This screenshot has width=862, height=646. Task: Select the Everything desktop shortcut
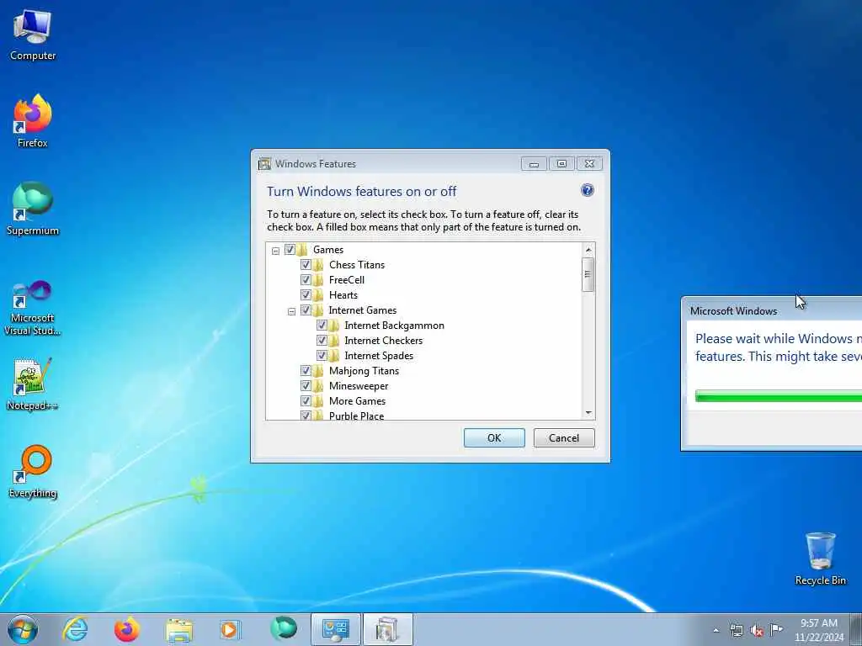click(33, 472)
